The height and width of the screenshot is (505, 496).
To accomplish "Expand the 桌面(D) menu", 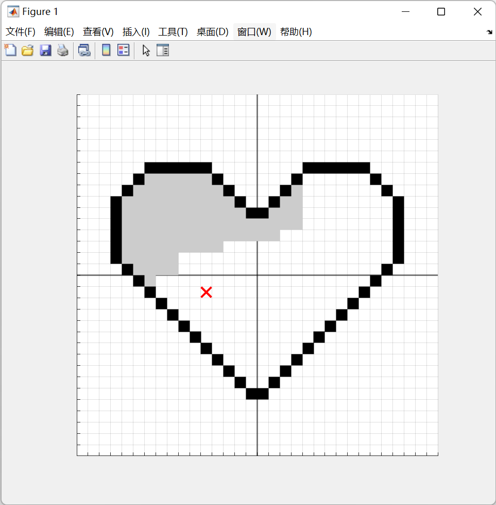I will coord(212,32).
